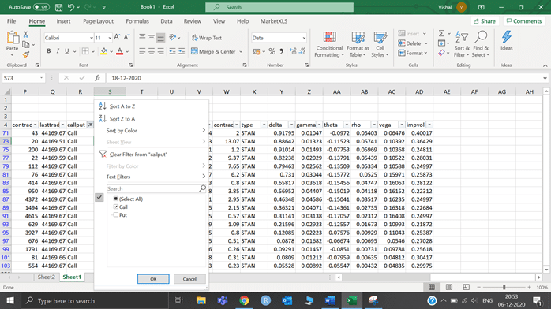
Task: Confirm filter with OK button
Action: (x=153, y=279)
